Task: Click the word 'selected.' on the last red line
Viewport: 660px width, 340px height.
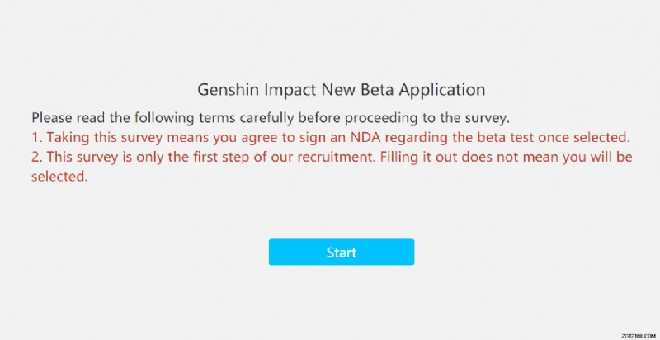Action: point(59,176)
